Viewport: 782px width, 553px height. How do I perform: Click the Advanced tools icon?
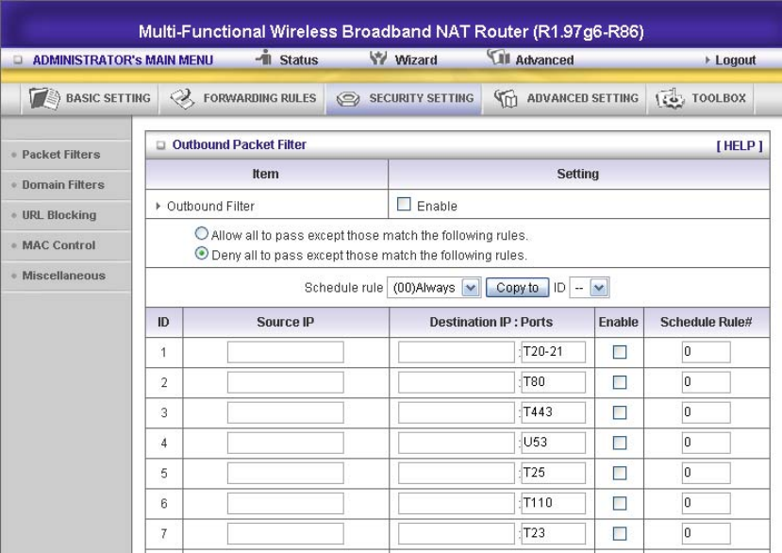click(498, 58)
